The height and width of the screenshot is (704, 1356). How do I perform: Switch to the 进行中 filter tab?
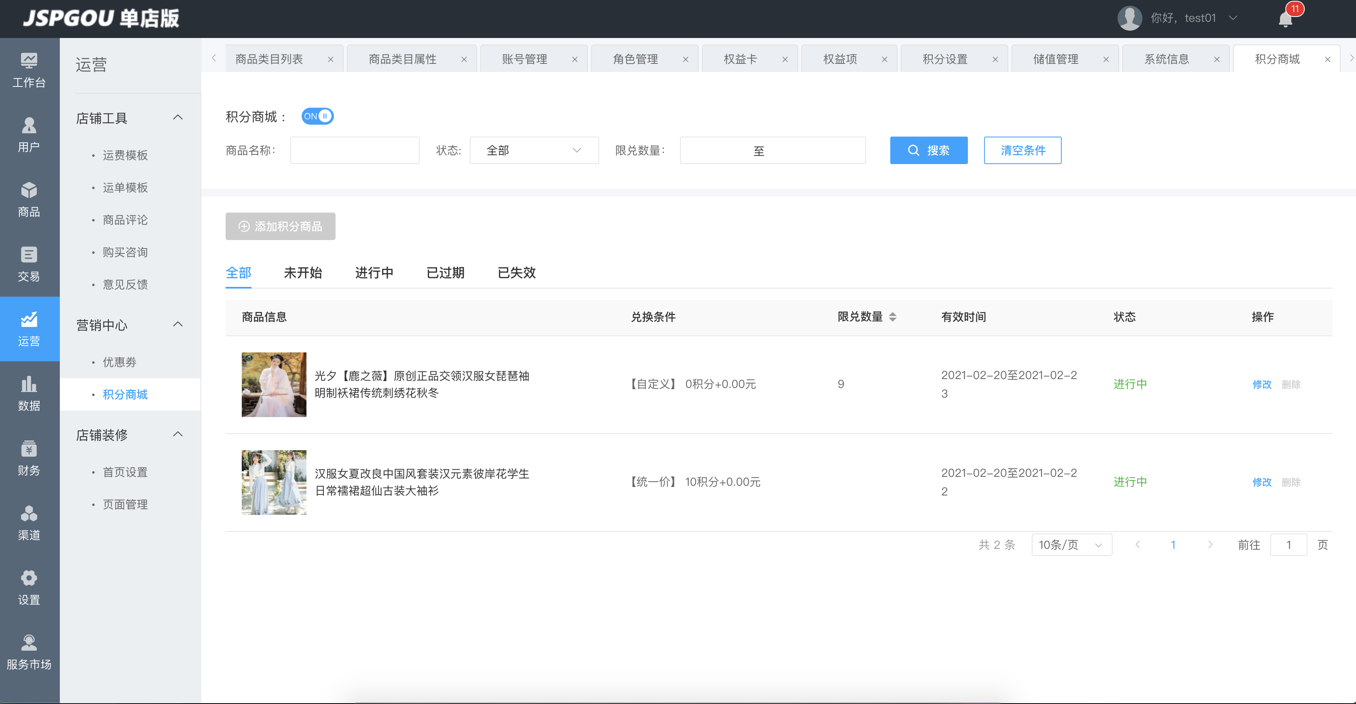pyautogui.click(x=374, y=272)
